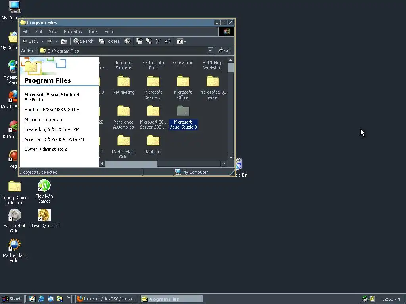
Task: Select the Hamsterball Gold desktop shortcut
Action: [x=14, y=221]
